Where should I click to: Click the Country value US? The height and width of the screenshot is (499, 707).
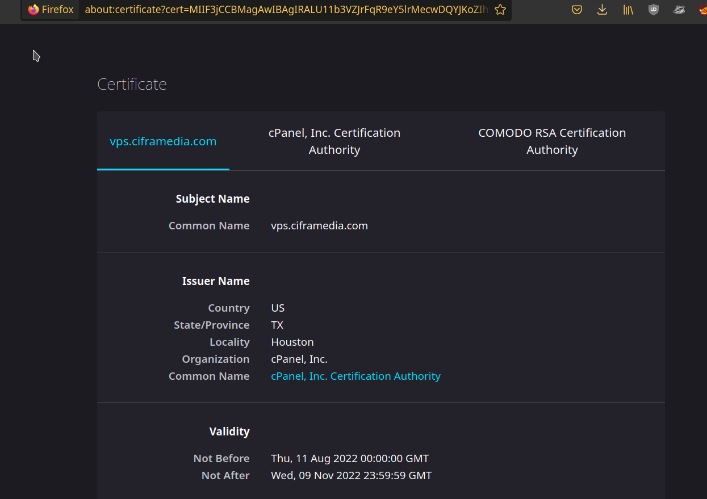click(278, 308)
